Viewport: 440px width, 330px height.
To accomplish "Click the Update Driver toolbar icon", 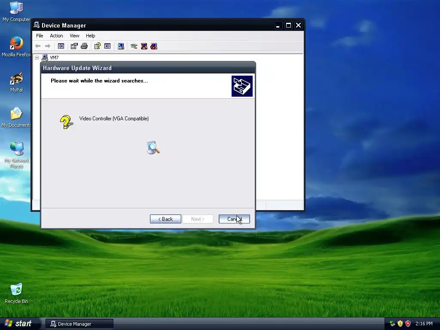I will [134, 46].
